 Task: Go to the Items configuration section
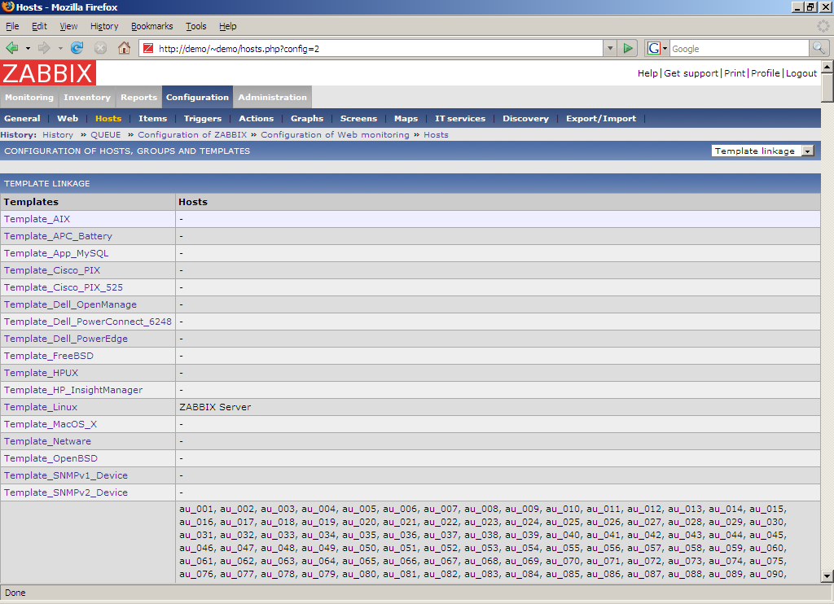pos(152,119)
